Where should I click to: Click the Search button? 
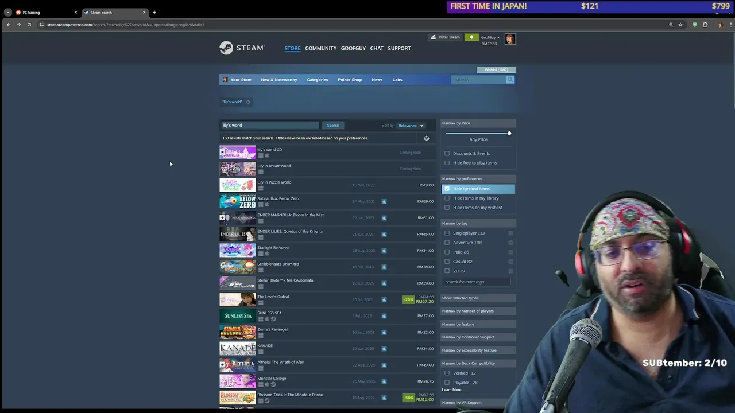click(x=333, y=126)
